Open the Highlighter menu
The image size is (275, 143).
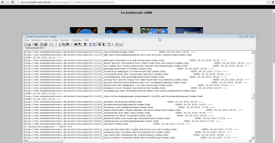tap(76, 40)
